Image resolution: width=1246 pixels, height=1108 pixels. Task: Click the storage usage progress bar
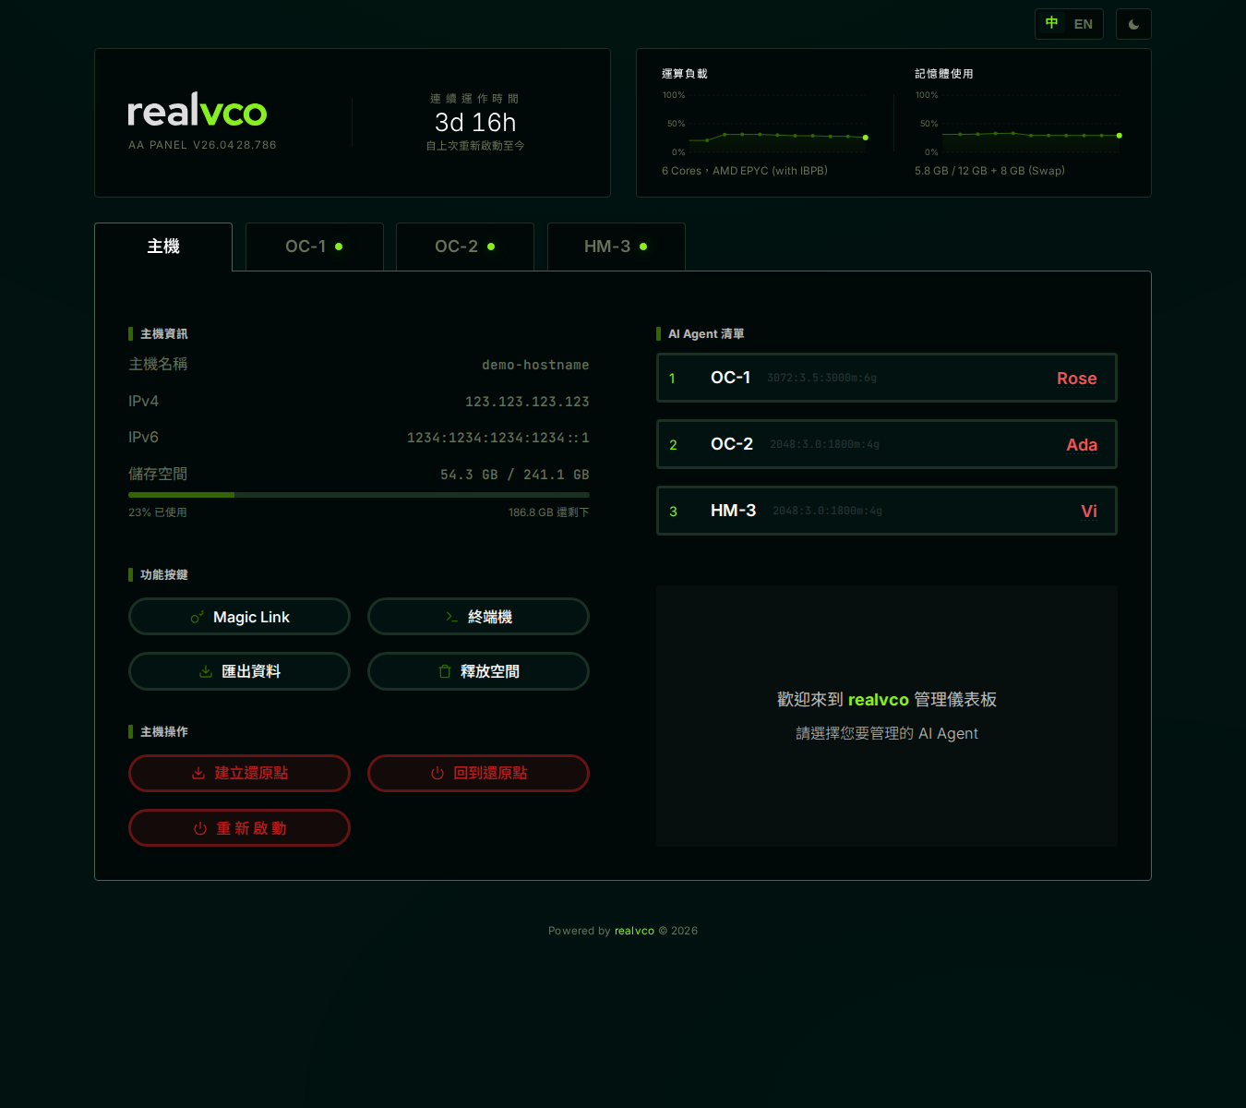(359, 495)
